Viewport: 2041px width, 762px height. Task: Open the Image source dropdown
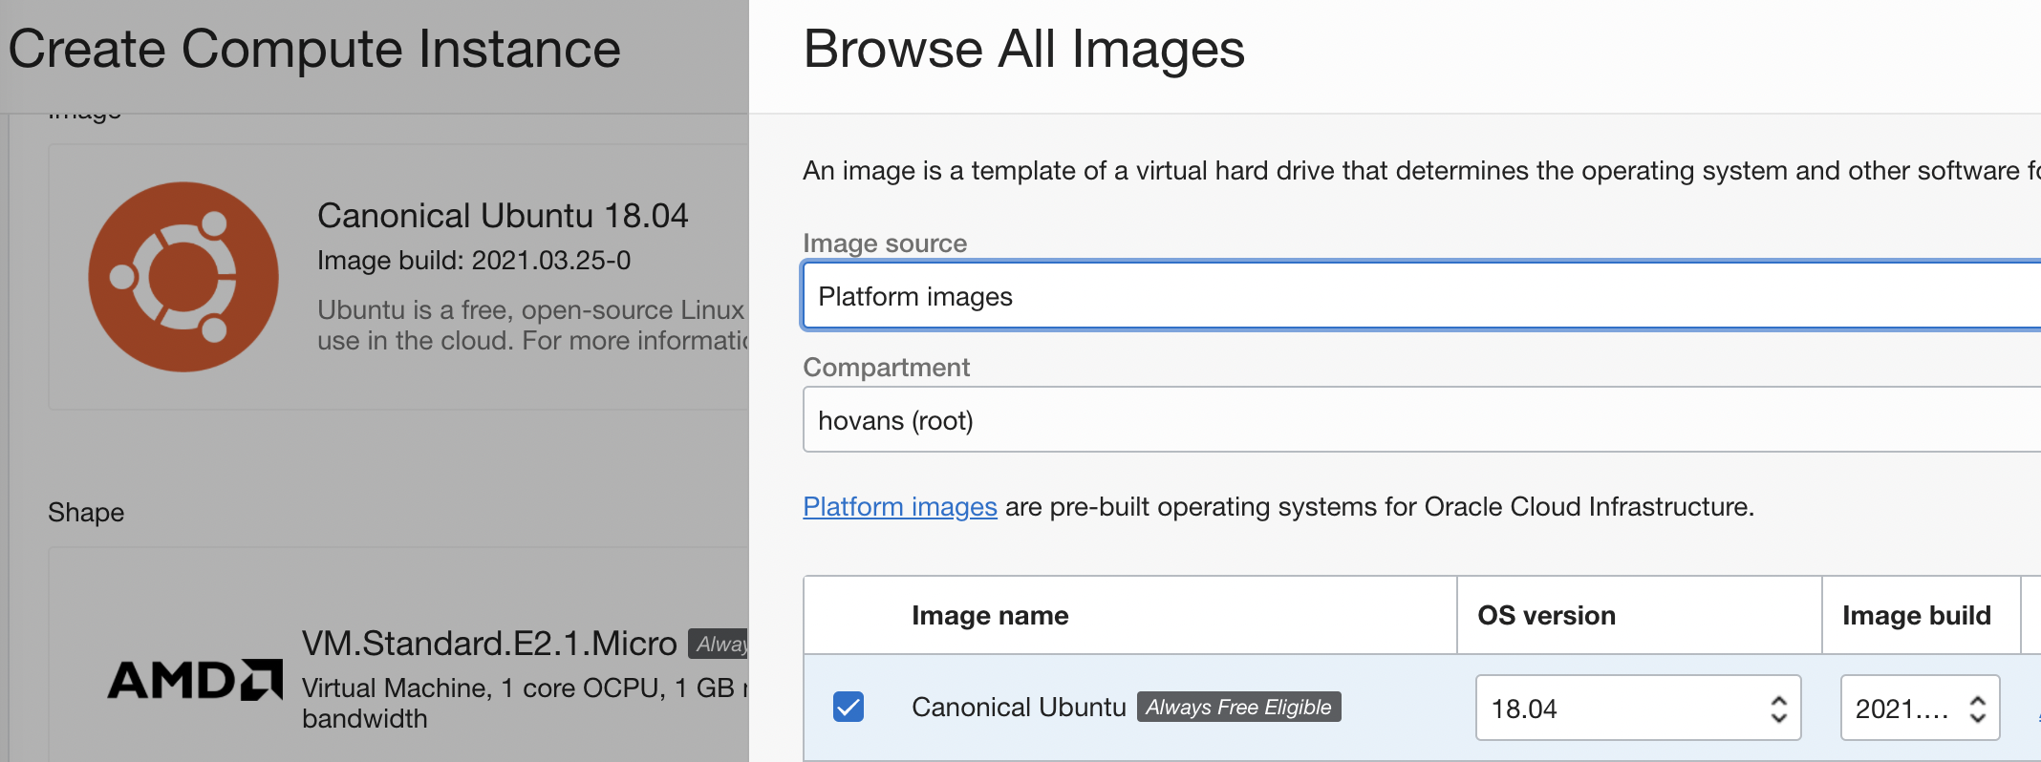coord(1422,296)
